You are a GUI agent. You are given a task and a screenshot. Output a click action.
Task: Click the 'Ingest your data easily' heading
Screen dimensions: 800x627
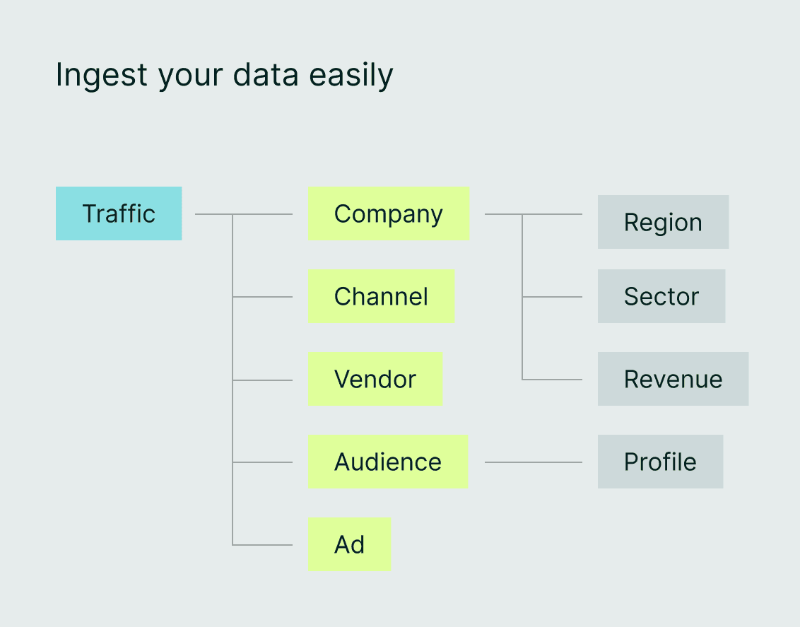click(225, 75)
